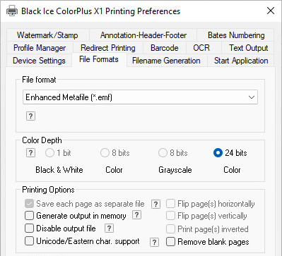Open help icon in Color Depth group
Viewport: 282px width, 256px height.
(30, 153)
